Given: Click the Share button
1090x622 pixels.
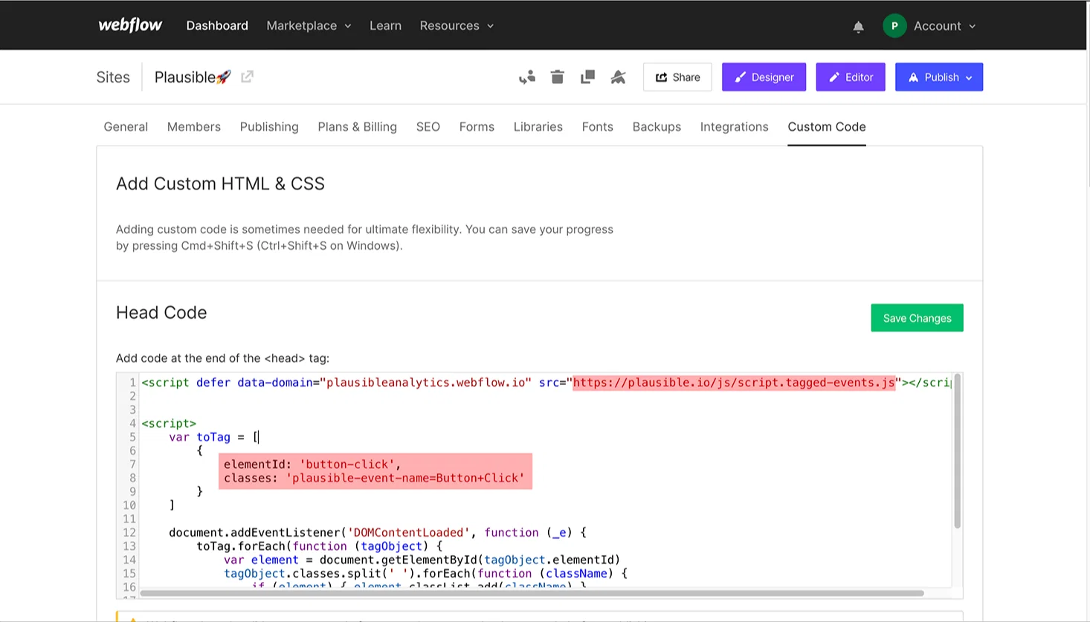Looking at the screenshot, I should (677, 77).
